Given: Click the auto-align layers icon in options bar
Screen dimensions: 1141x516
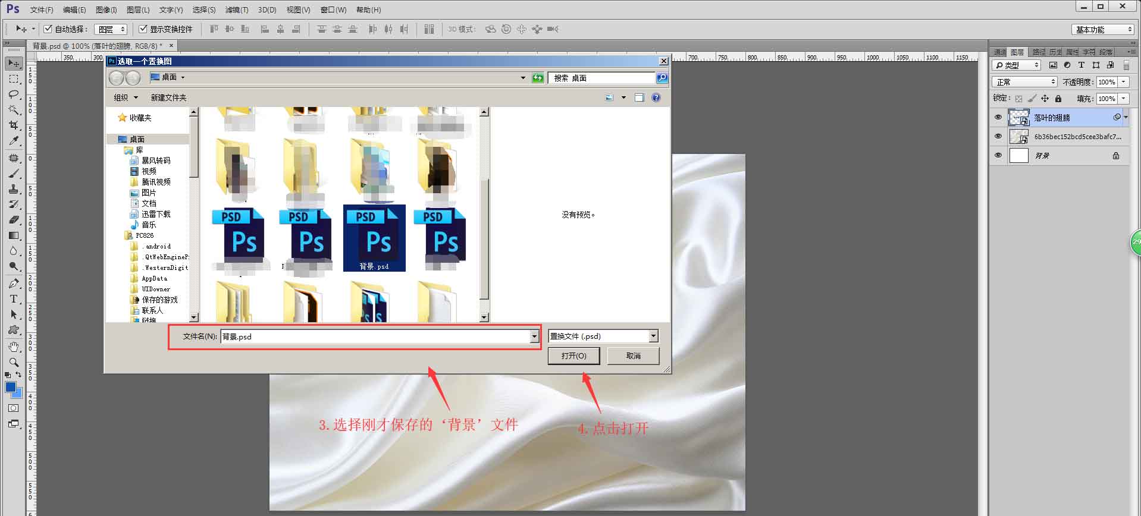Looking at the screenshot, I should tap(430, 29).
